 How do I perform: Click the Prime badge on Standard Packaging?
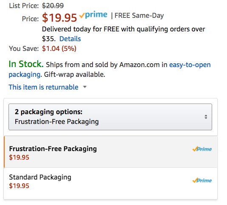point(202,180)
